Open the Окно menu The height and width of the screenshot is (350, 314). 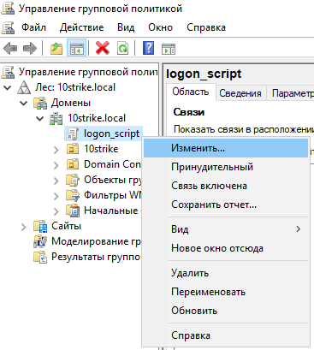coord(160,27)
